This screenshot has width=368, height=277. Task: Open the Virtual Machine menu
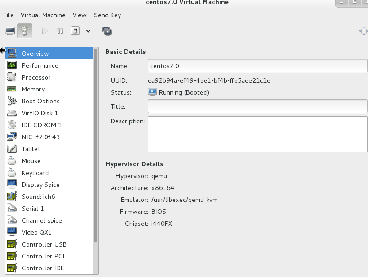pos(43,15)
